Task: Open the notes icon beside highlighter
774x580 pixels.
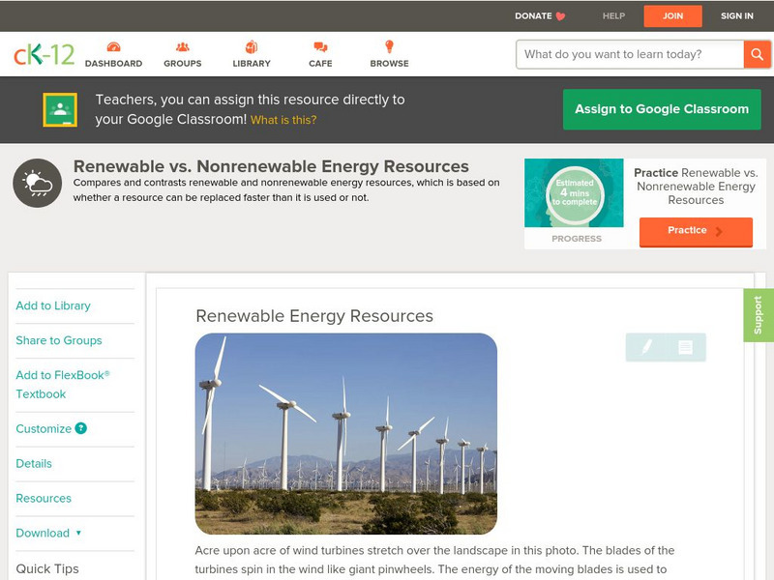Action: 685,347
